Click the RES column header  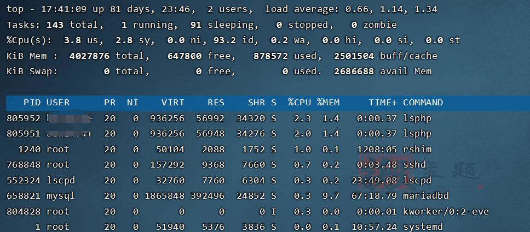(x=216, y=103)
